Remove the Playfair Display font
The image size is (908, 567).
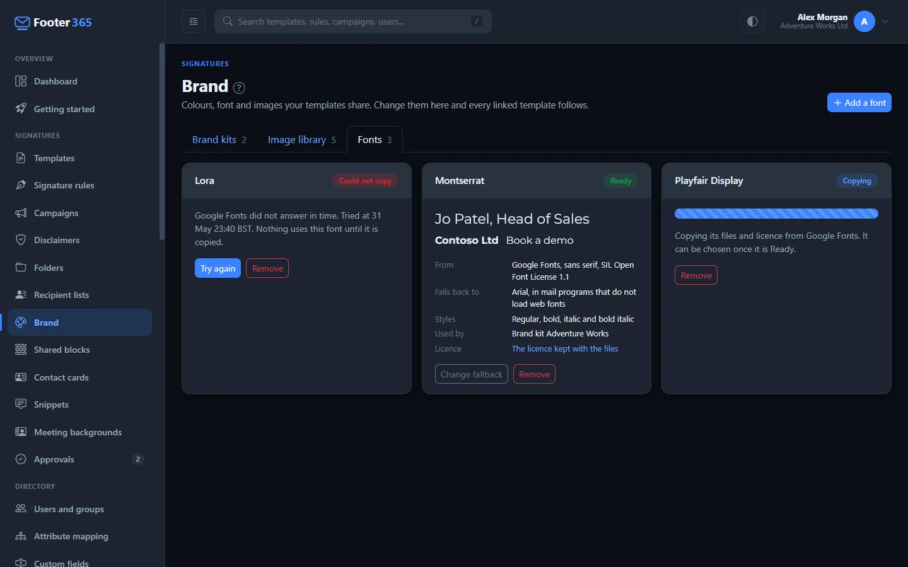pyautogui.click(x=696, y=275)
